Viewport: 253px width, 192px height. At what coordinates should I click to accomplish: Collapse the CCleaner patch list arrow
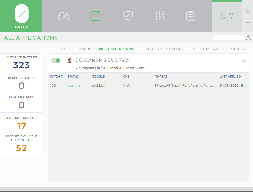(x=244, y=61)
